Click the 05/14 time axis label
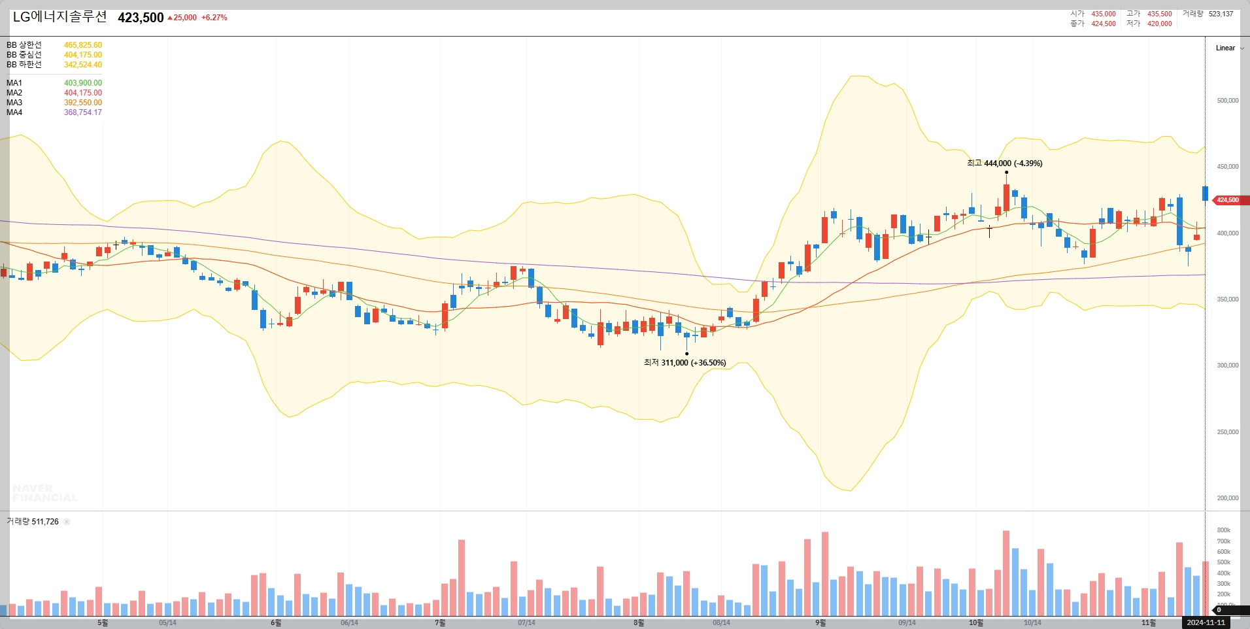 (x=167, y=622)
